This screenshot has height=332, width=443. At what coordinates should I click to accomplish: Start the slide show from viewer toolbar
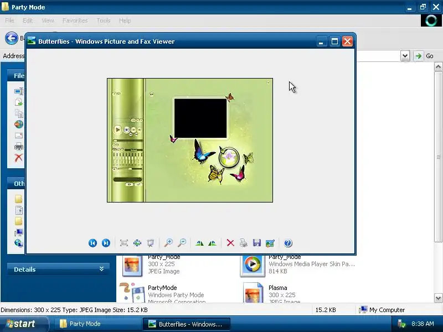click(x=151, y=243)
